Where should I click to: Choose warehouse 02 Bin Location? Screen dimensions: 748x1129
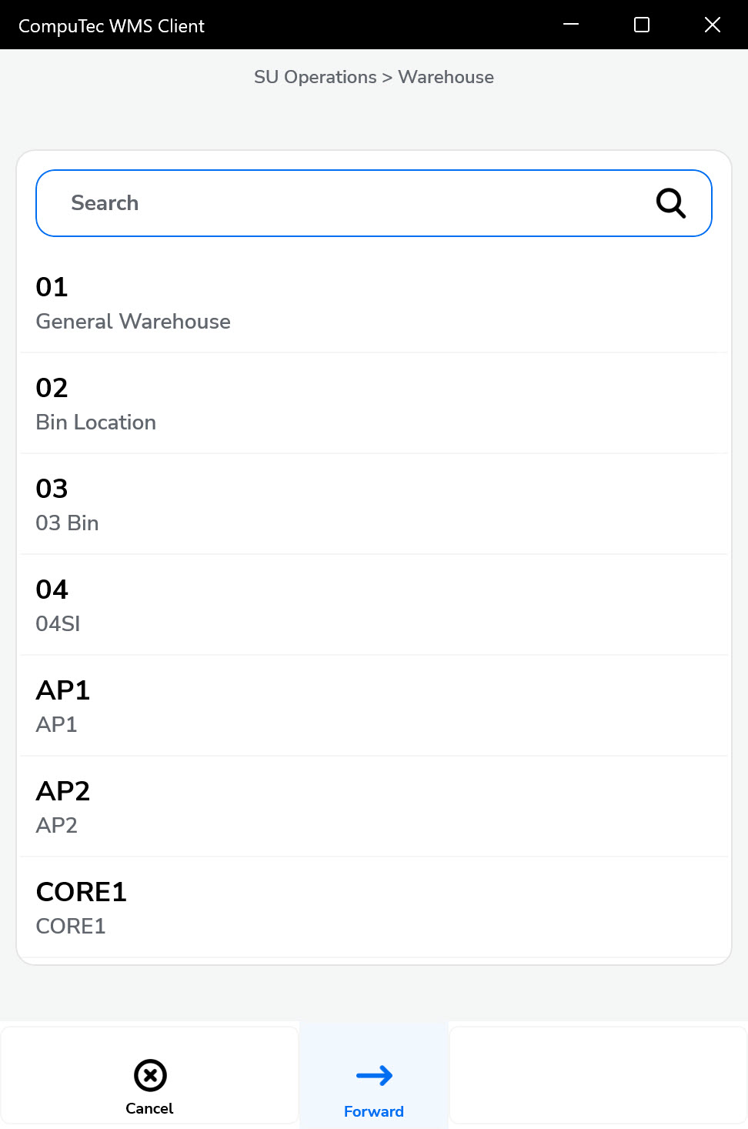pyautogui.click(x=374, y=404)
